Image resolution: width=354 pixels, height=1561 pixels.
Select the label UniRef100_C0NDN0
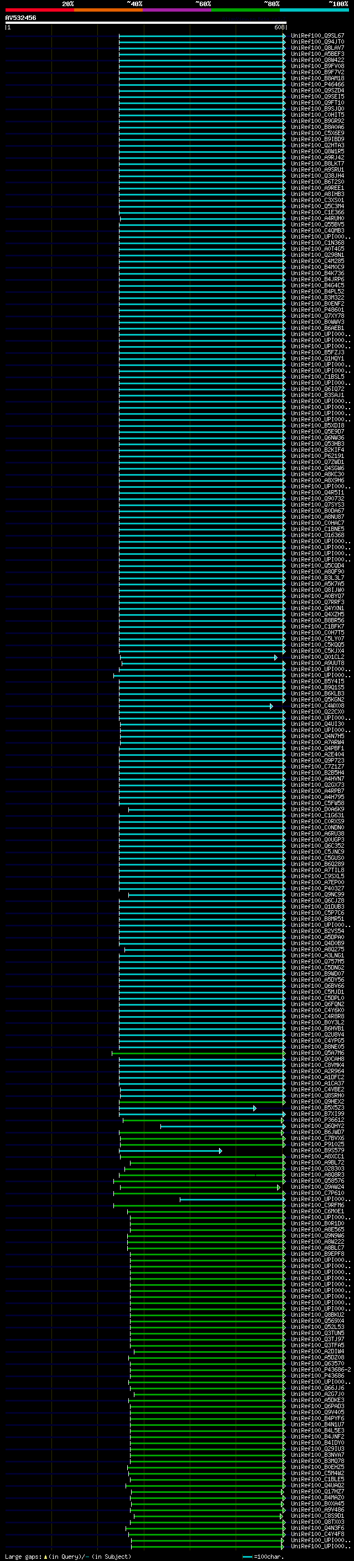point(317,827)
